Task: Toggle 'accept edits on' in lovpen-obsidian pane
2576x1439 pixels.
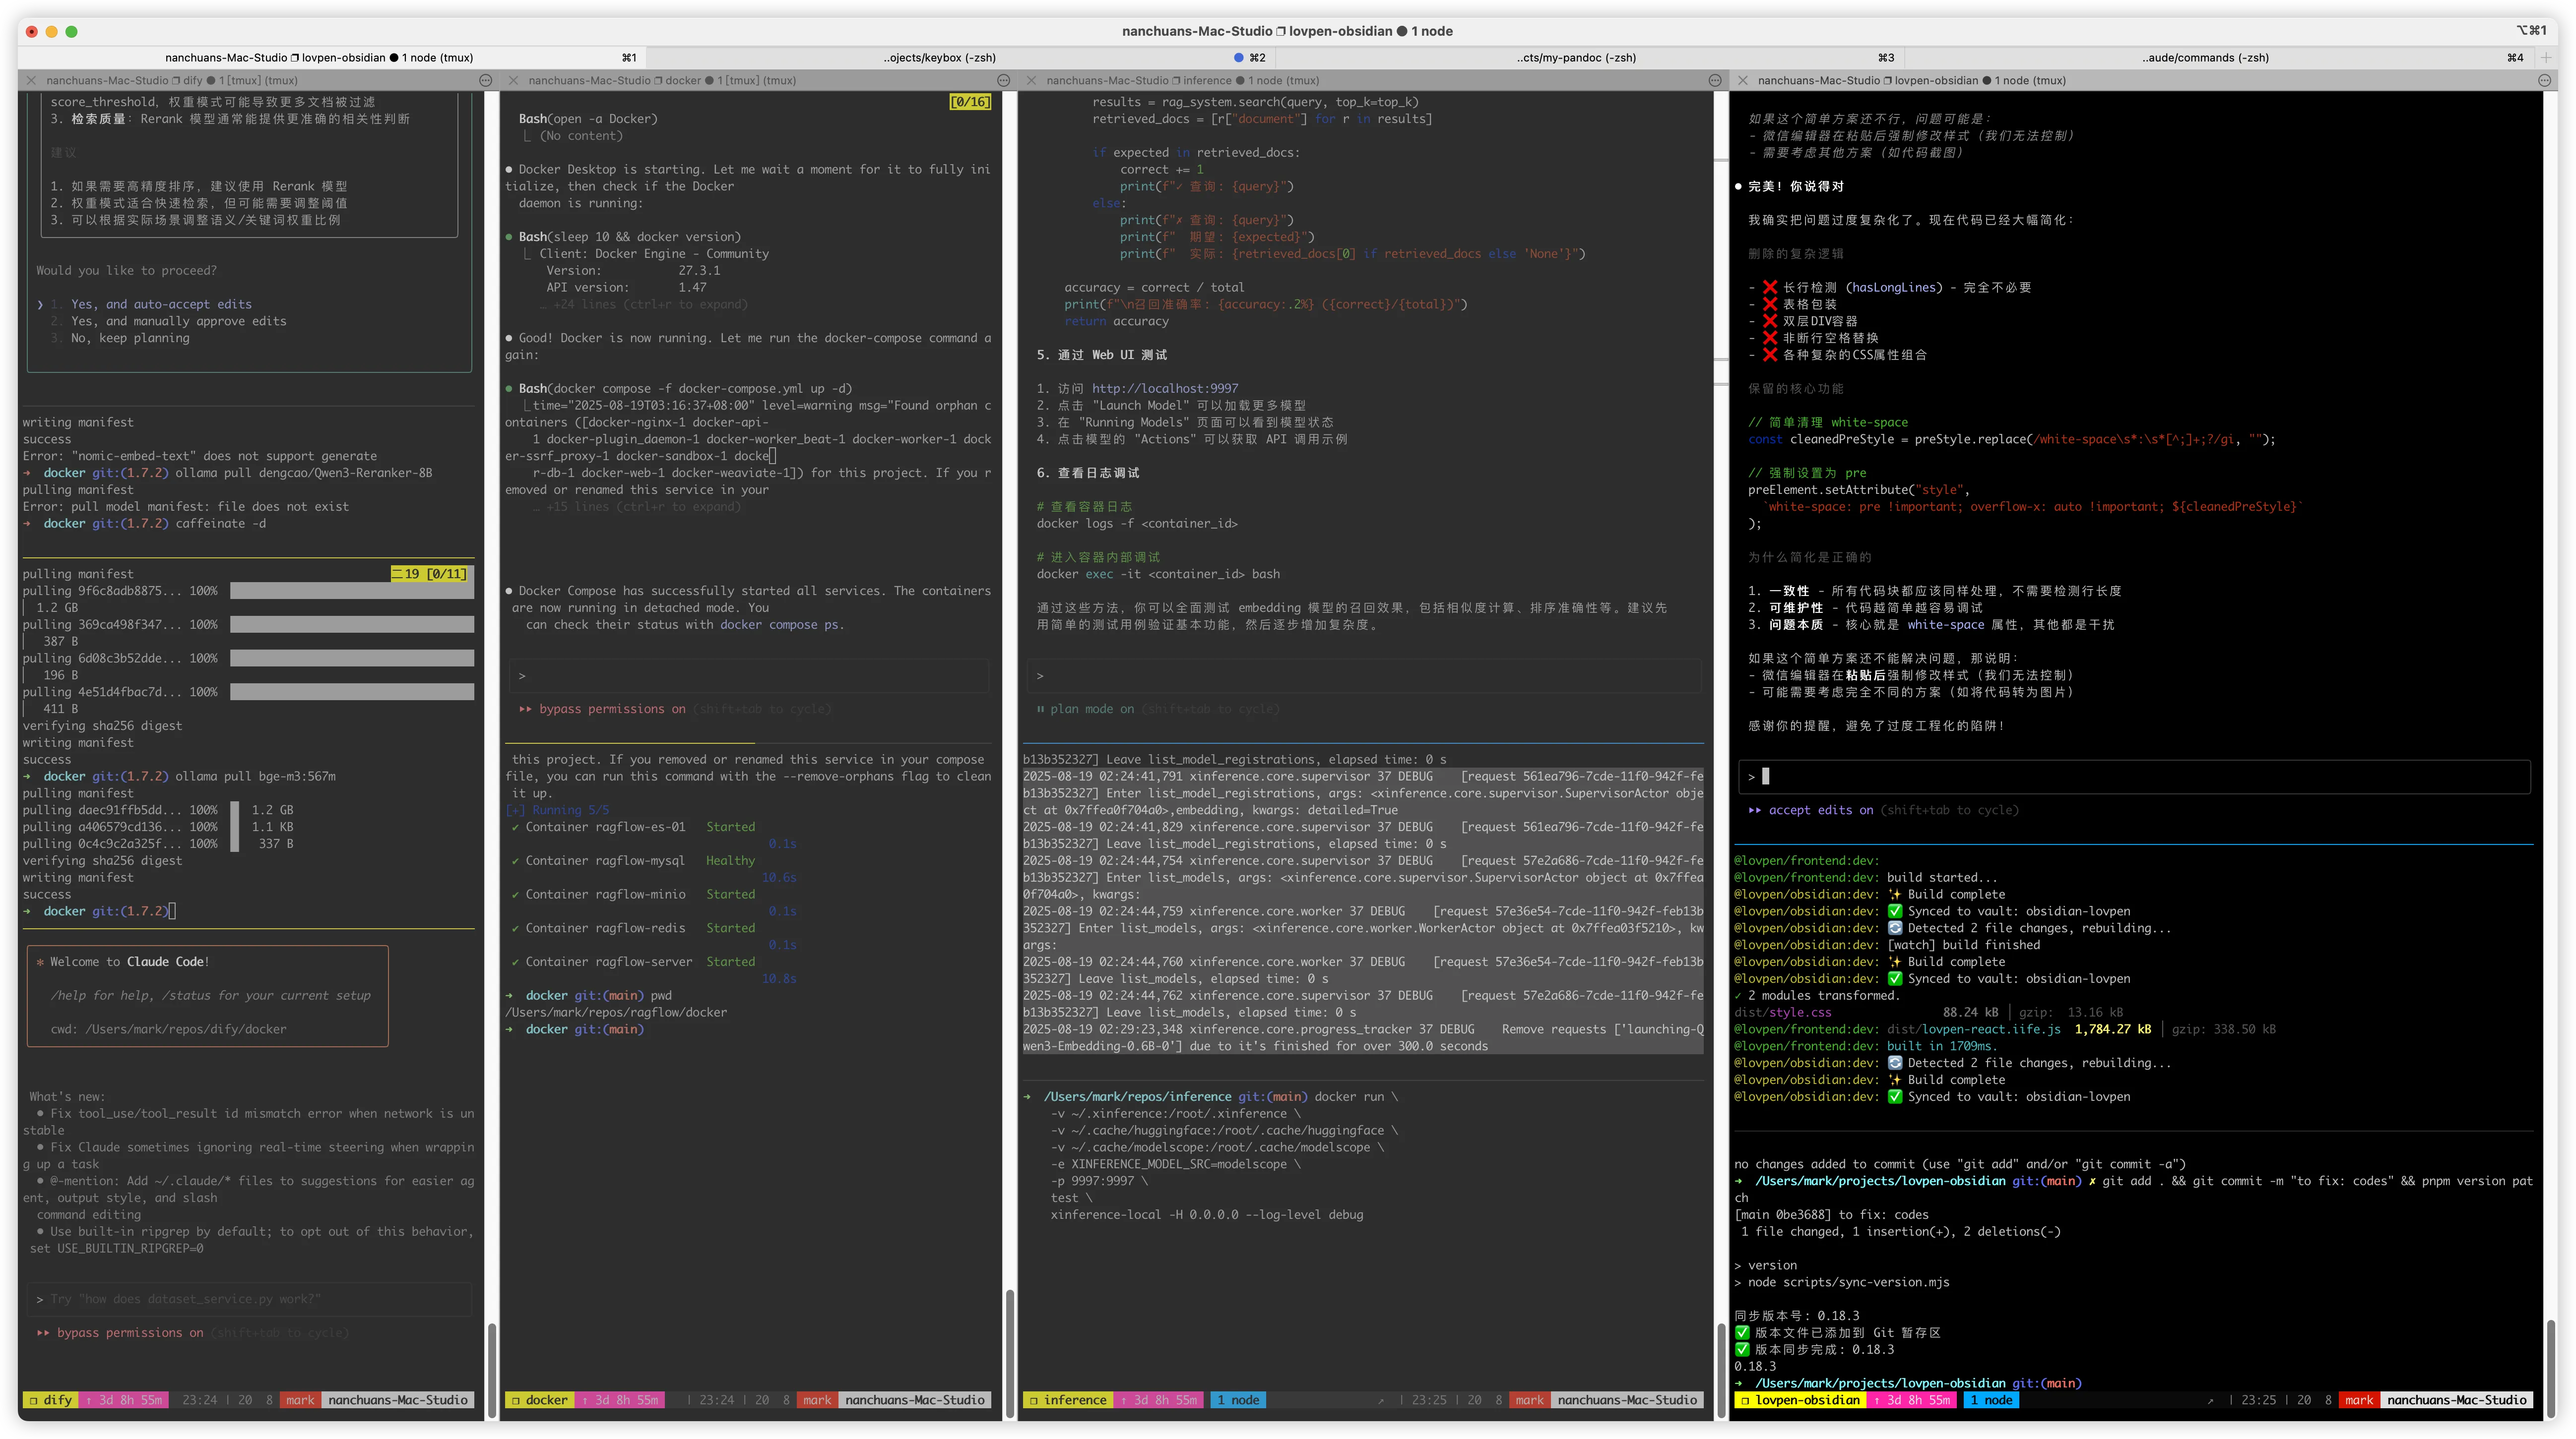Action: coord(1821,810)
